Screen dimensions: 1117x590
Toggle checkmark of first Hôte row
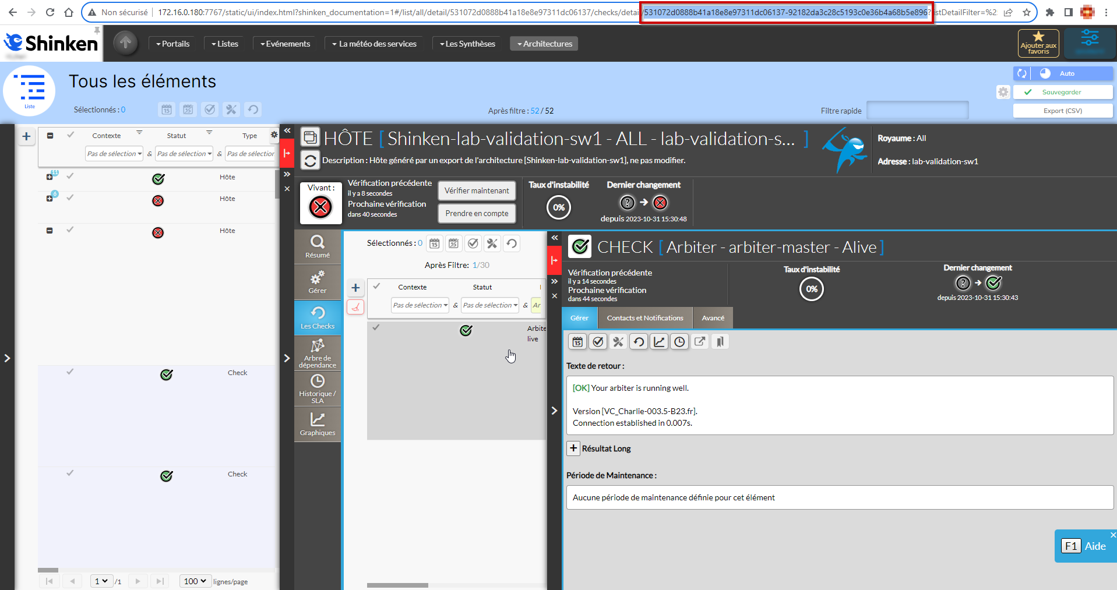click(x=70, y=176)
